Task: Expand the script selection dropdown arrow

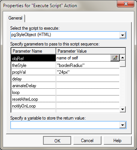Action: 122,35
